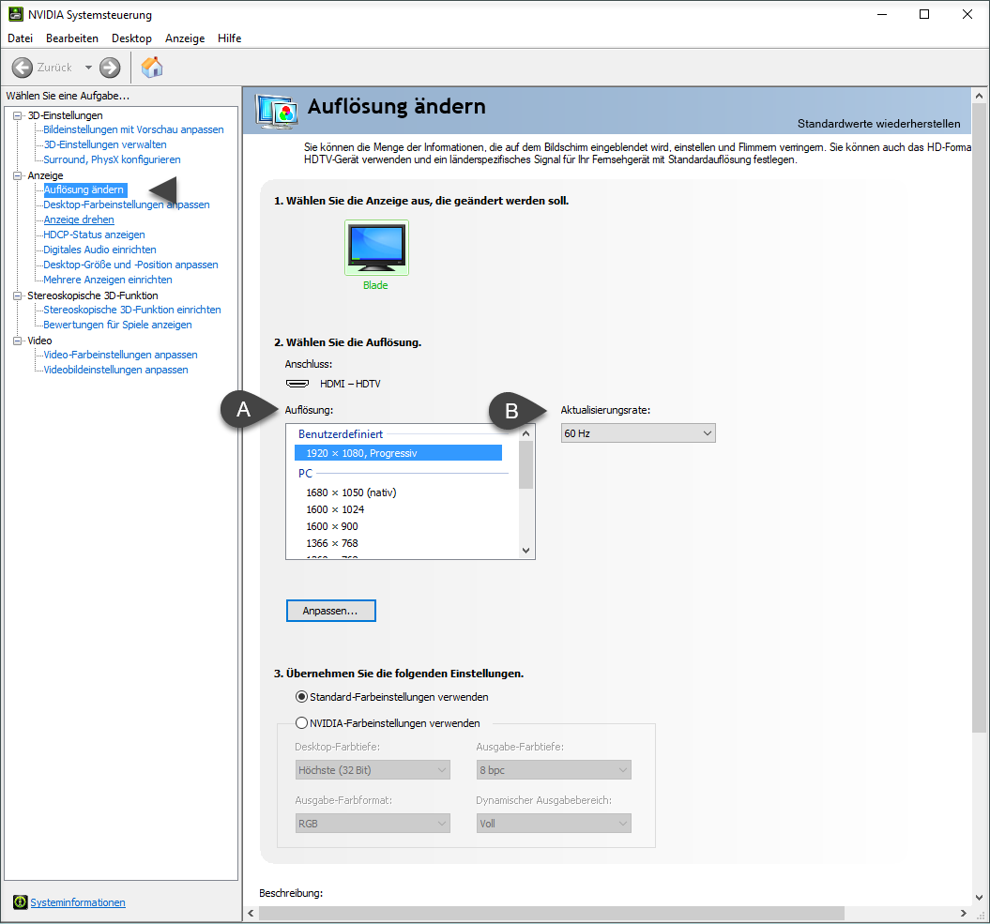Select 1600 × 900 resolution
This screenshot has width=990, height=924.
(332, 526)
